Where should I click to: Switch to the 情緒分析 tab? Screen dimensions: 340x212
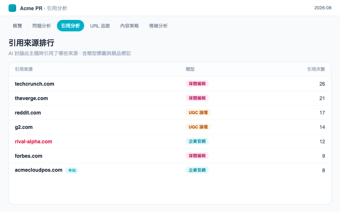pyautogui.click(x=158, y=26)
